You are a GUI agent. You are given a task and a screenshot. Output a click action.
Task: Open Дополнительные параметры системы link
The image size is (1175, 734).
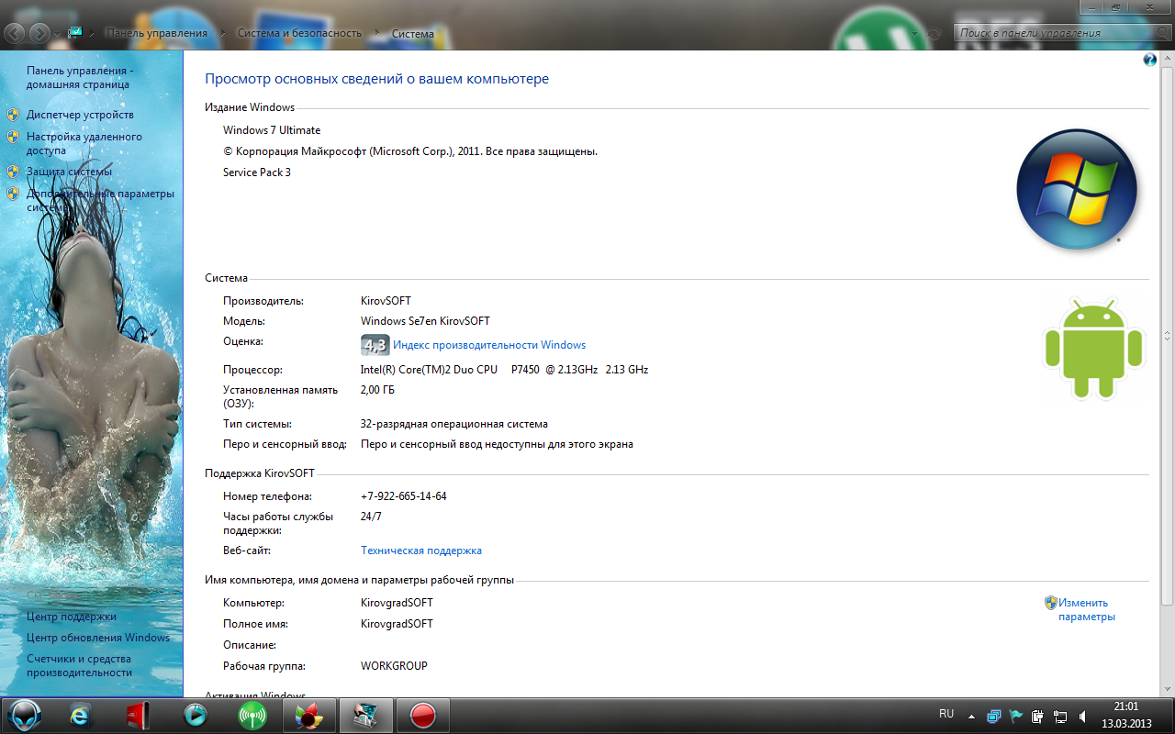click(x=100, y=200)
